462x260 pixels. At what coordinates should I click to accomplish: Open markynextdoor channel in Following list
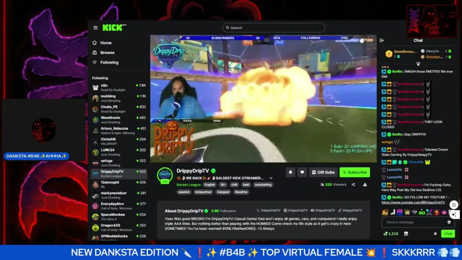(x=119, y=195)
